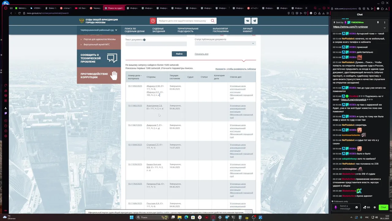
Task: Click the Windows Start button
Action: (x=131, y=217)
